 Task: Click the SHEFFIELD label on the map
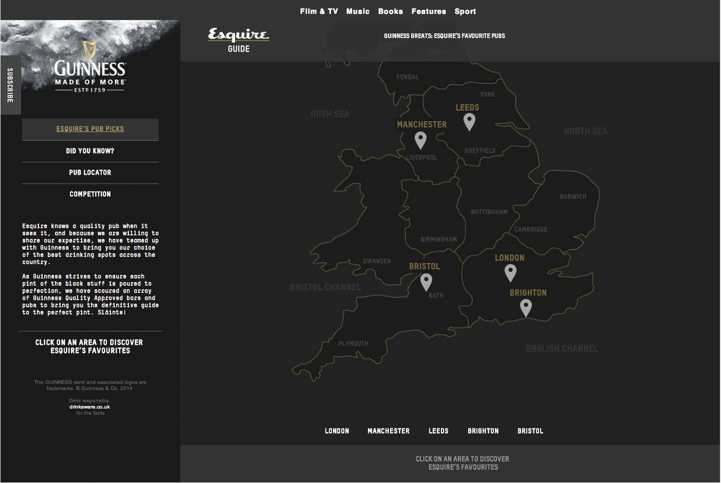(480, 151)
